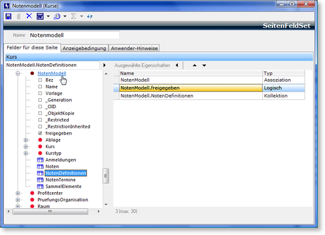Click the red dot icon beside Ablage
The width and height of the screenshot is (325, 235).
coord(40,140)
